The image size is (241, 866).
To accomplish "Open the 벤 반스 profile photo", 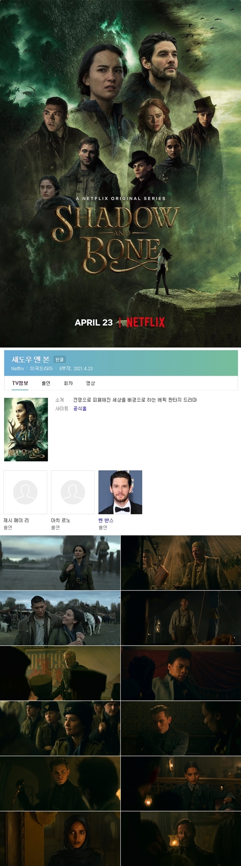I will [x=120, y=492].
